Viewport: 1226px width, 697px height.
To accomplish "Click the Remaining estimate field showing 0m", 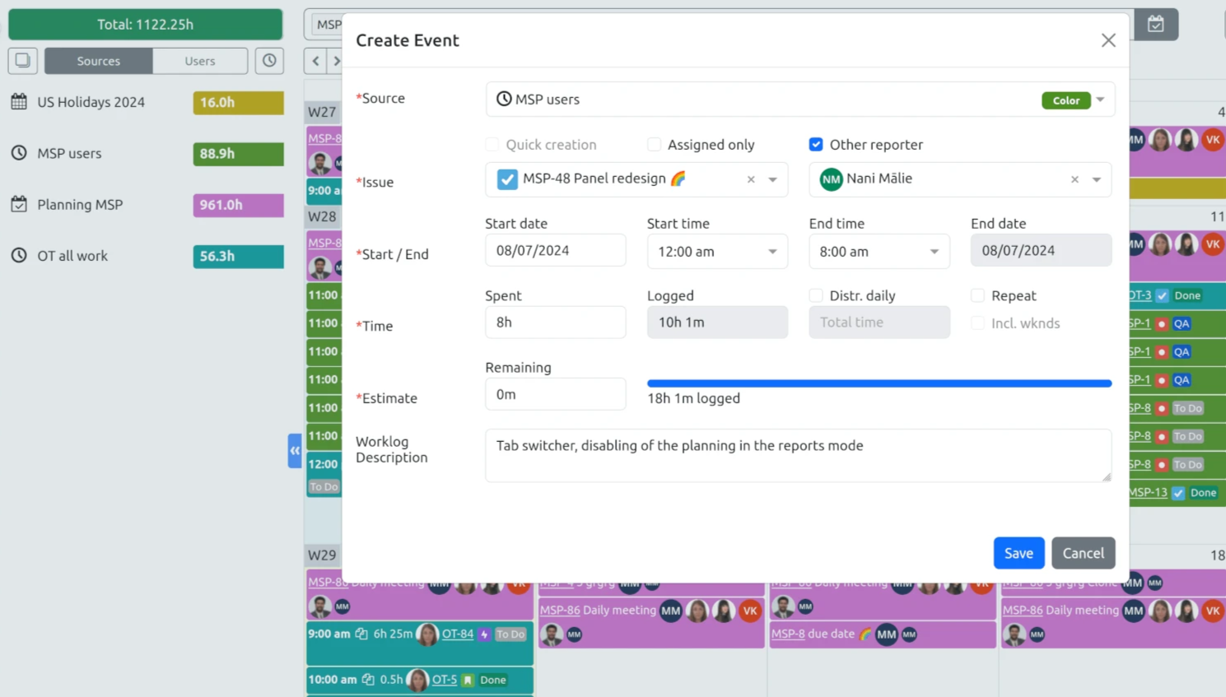I will point(556,394).
